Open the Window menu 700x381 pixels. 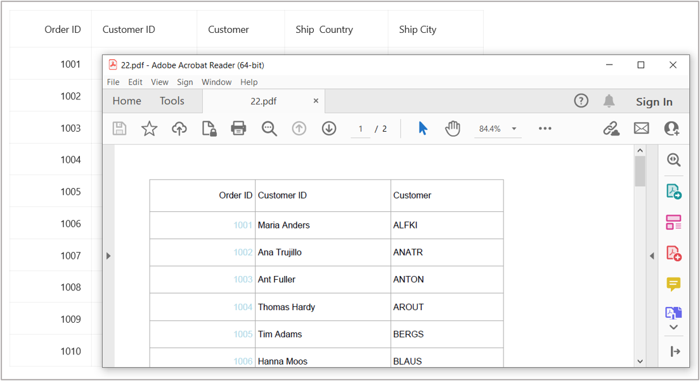click(x=216, y=82)
